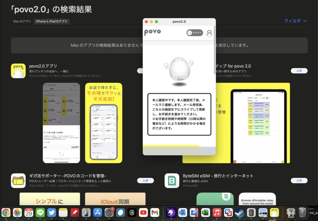View the データ使い放題 330円 screenshot of povo2.0 アプリ

[61, 123]
